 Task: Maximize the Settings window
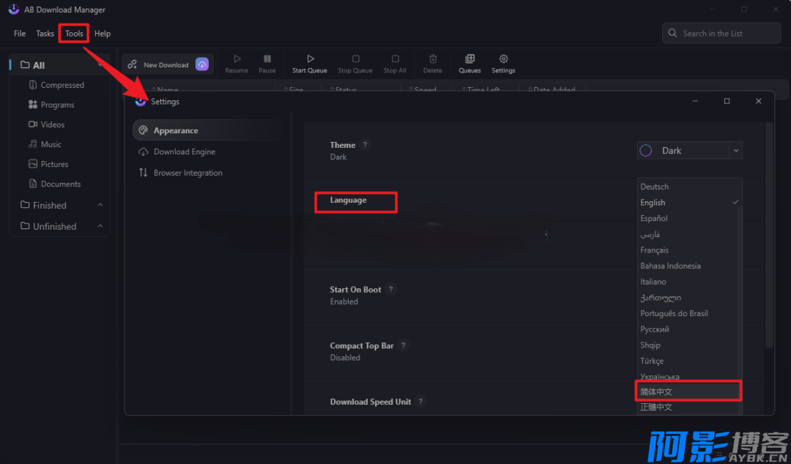(727, 102)
